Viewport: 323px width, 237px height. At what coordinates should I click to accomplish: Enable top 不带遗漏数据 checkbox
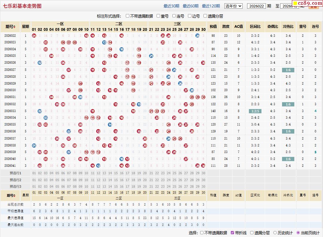128,16
